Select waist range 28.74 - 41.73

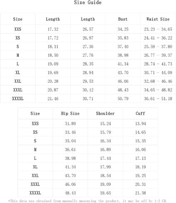click(158, 64)
